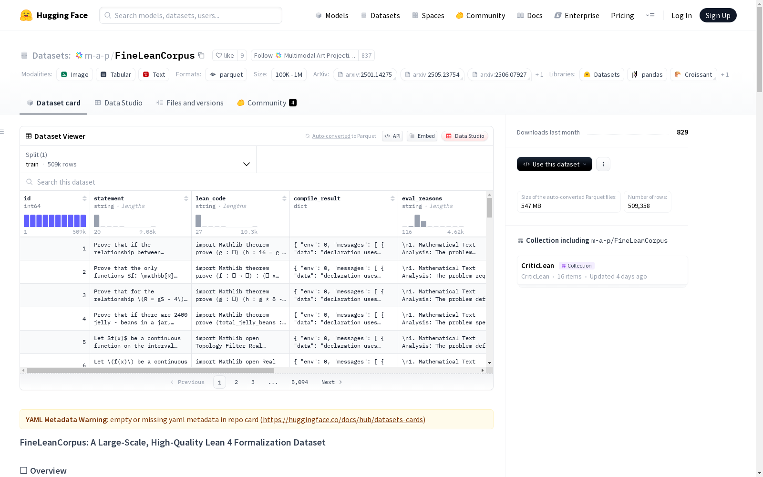Click the search magnifier icon in header
This screenshot has width=763, height=477.
pos(108,15)
